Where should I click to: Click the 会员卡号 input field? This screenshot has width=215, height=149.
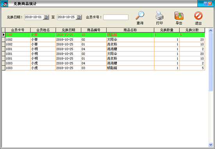pyautogui.click(x=116, y=17)
